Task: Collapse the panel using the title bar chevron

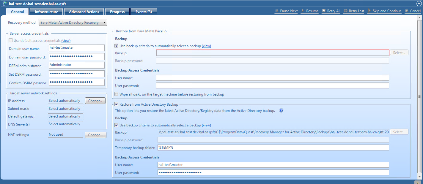Action: click(419, 3)
